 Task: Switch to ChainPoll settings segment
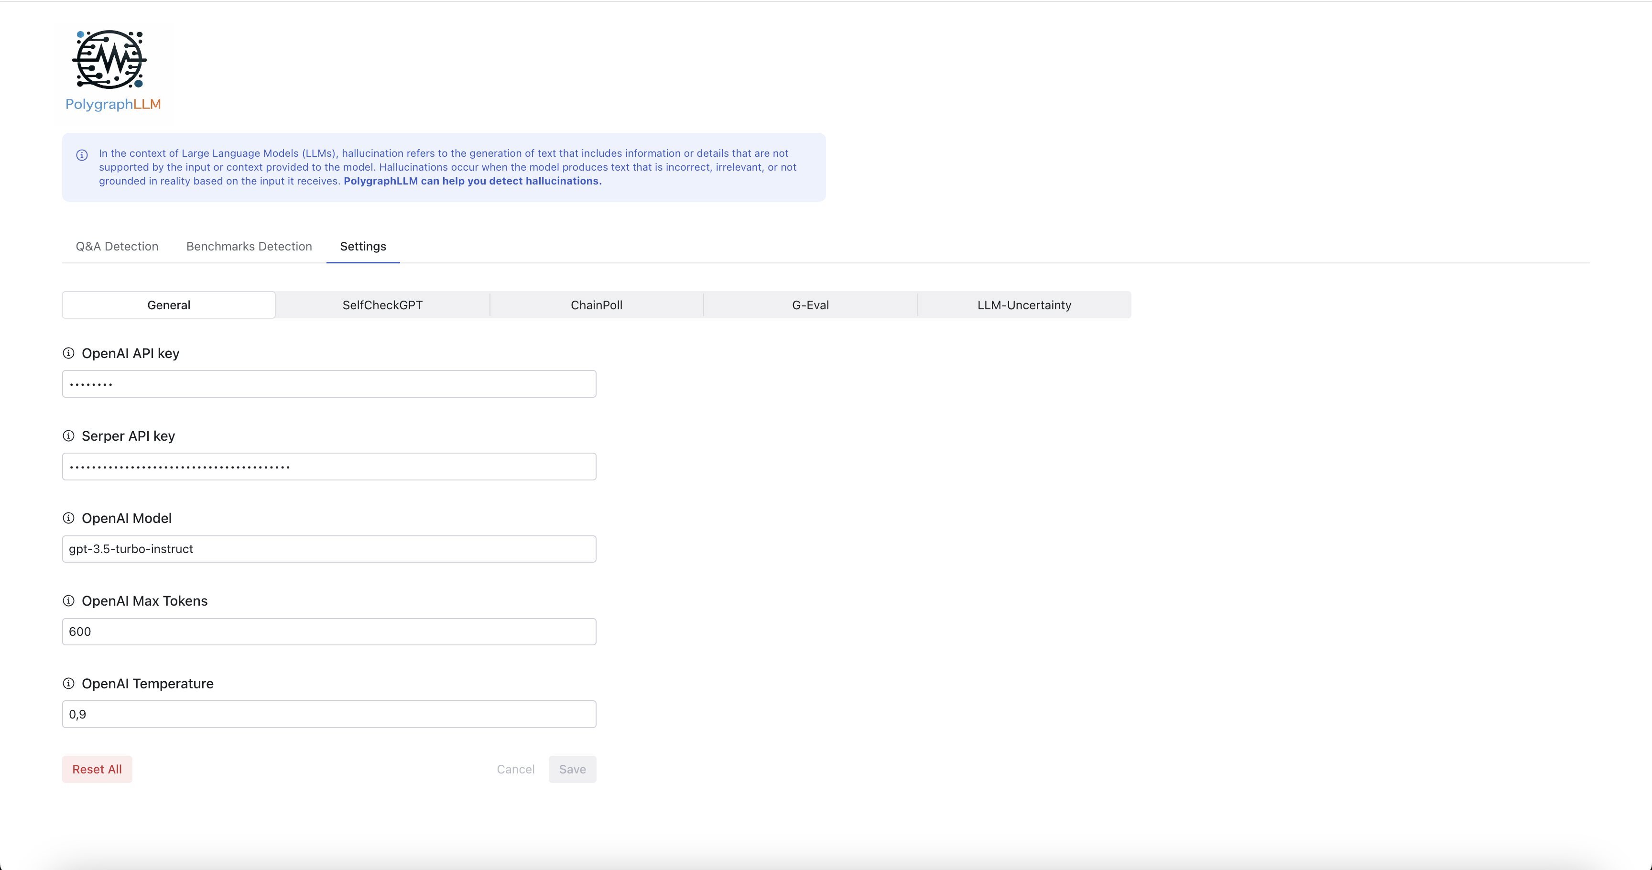click(x=597, y=305)
